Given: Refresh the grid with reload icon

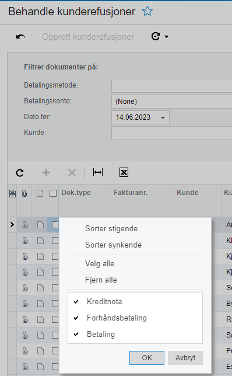Looking at the screenshot, I should tap(20, 173).
